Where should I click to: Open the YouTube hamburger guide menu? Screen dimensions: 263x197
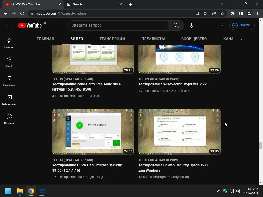pos(9,25)
